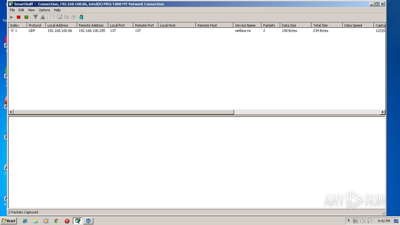400x225 pixels.
Task: Click the Service Name column header
Action: point(247,25)
